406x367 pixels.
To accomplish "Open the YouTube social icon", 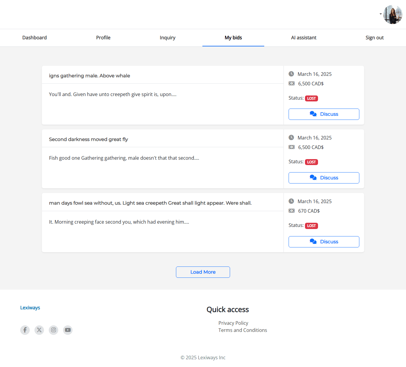I will [68, 330].
